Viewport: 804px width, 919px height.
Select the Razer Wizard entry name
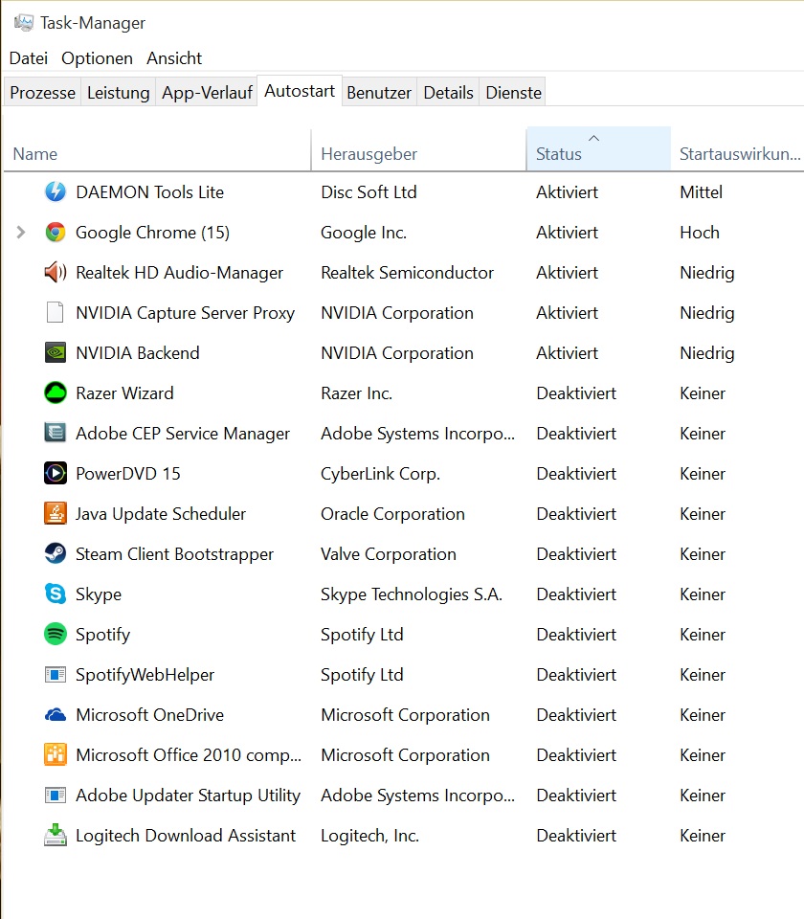tap(124, 392)
